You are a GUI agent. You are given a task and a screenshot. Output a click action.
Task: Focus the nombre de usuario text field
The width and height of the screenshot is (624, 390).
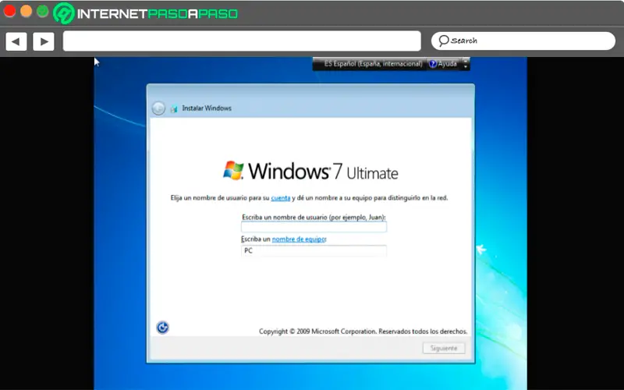(314, 227)
